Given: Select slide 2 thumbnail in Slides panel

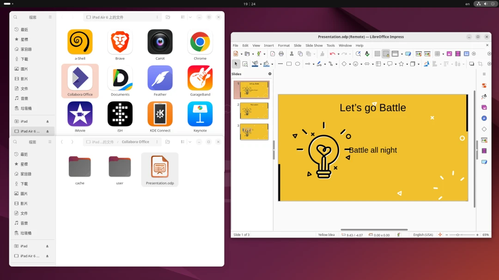Looking at the screenshot, I should coord(254,111).
